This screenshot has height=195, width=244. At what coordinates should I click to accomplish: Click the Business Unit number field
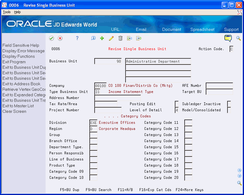(x=108, y=61)
